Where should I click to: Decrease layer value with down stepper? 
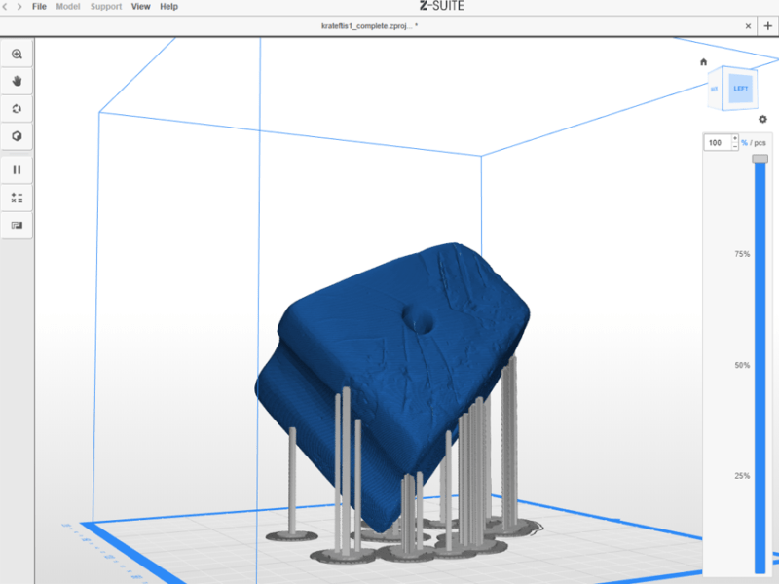tap(735, 147)
